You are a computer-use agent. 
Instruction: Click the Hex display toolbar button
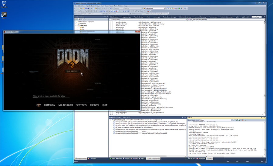point(142,11)
